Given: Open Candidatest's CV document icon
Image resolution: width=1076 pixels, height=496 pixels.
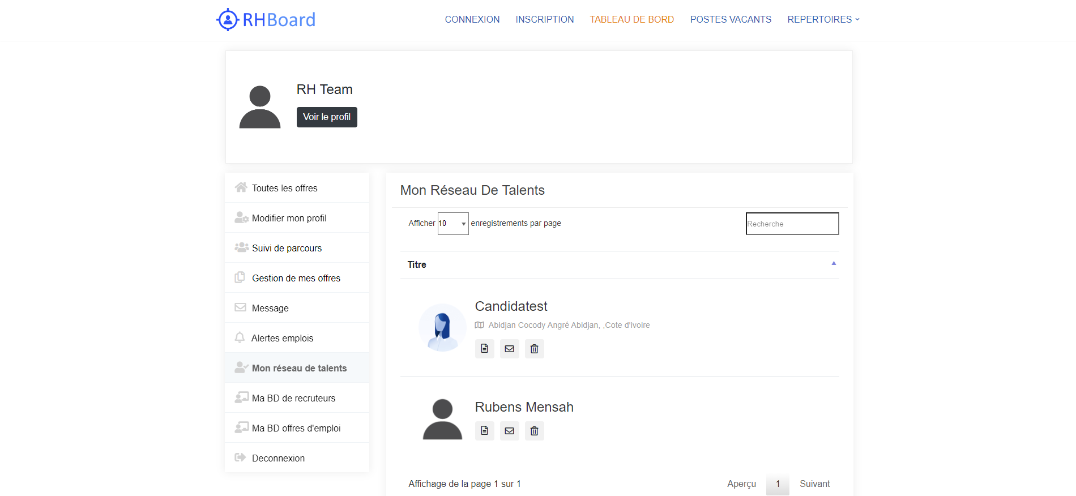Looking at the screenshot, I should [x=484, y=349].
